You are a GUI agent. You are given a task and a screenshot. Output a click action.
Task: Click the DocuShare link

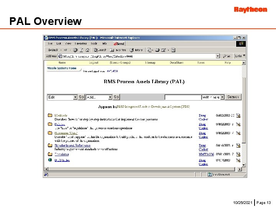click(177, 62)
